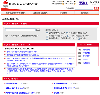Click the NKSJ Group logo
Image resolution: width=100 pixels, height=95 pixels.
click(94, 3)
